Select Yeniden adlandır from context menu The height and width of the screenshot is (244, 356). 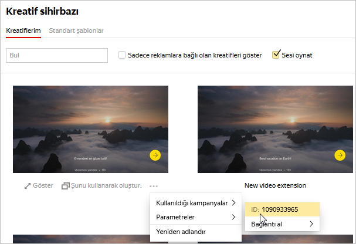pyautogui.click(x=181, y=232)
